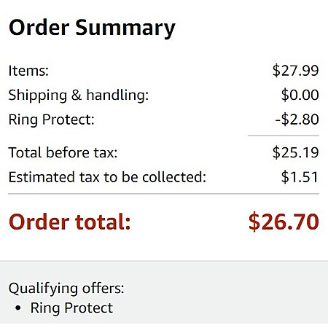Click the ampersand in Shipping & handling
328x328 pixels.
(x=77, y=95)
